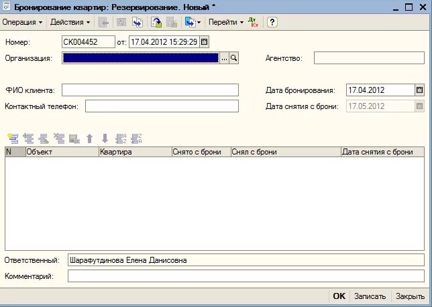Click the greyed refresh icon in toolbar
The height and width of the screenshot is (307, 432).
(x=121, y=22)
